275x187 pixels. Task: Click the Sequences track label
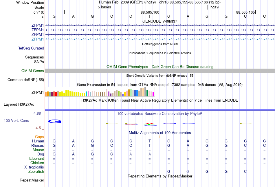(34, 57)
